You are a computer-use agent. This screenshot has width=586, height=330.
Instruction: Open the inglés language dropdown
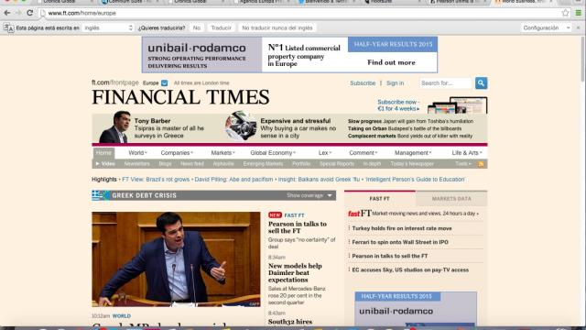[108, 27]
